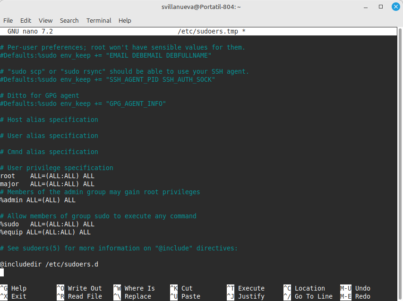Click the nano Write Out shortcut

84,288
